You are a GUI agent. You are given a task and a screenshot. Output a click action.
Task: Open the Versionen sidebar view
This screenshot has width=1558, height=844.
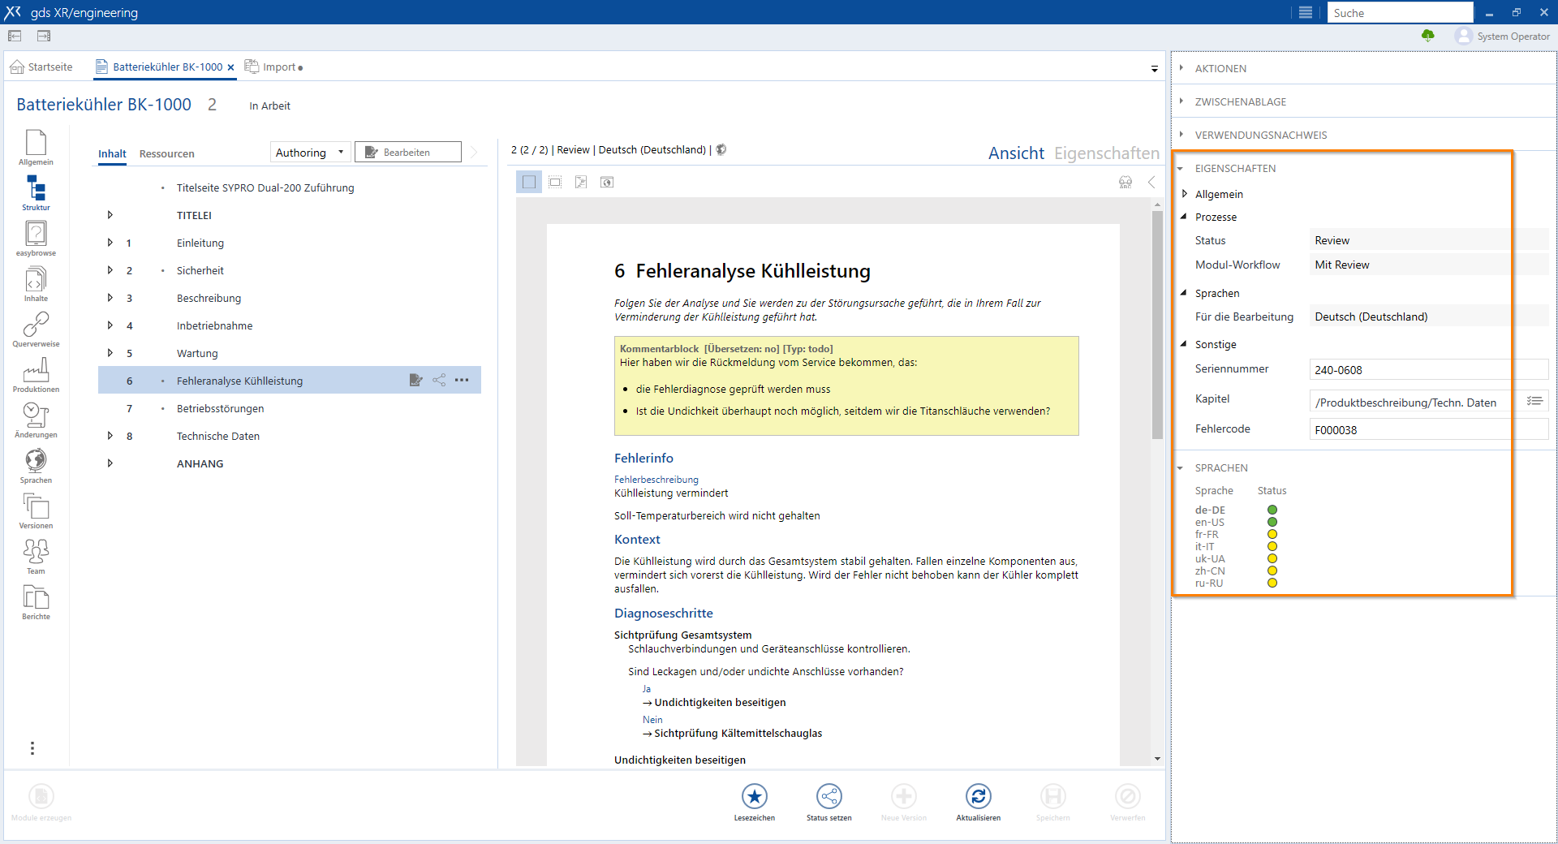pos(36,510)
